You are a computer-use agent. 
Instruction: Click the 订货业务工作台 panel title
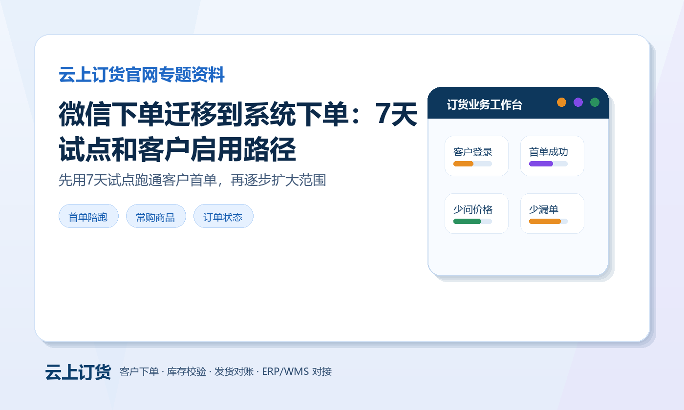tap(485, 105)
